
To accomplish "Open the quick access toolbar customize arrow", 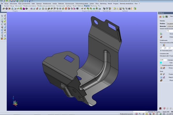I will (x=32, y=1).
